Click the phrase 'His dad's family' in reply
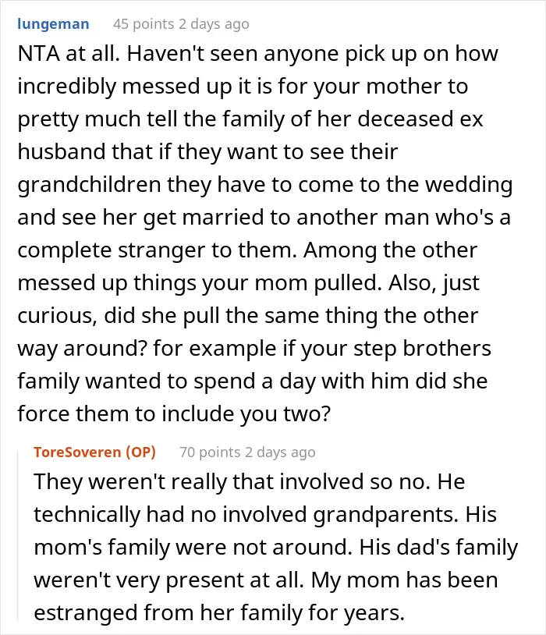This screenshot has height=635, width=546. pyautogui.click(x=438, y=548)
